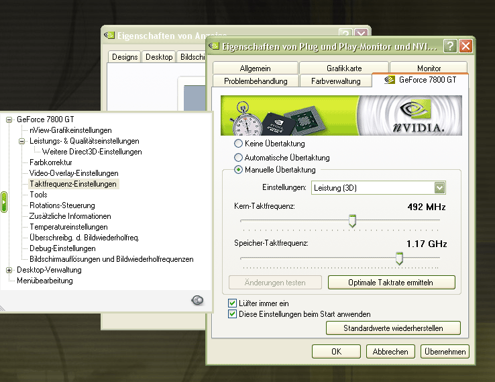Click the Kern-Taktfrequenz slider handle
Screen dimensions: 495x382
pyautogui.click(x=352, y=221)
